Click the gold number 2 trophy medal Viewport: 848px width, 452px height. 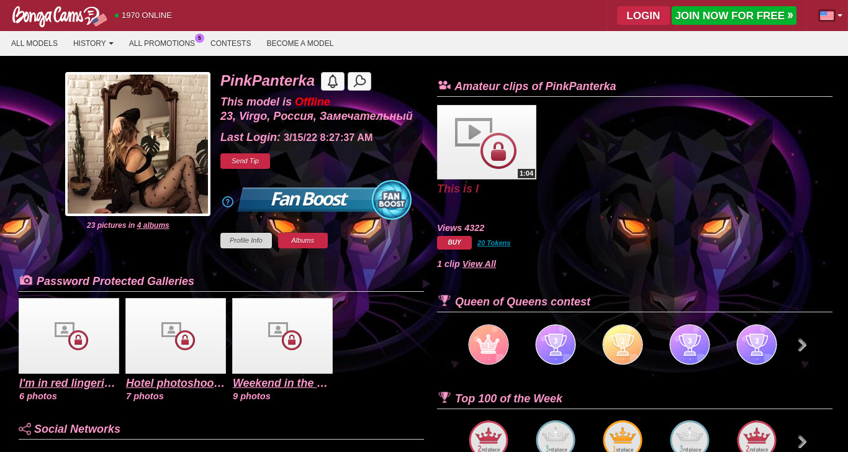coord(623,345)
